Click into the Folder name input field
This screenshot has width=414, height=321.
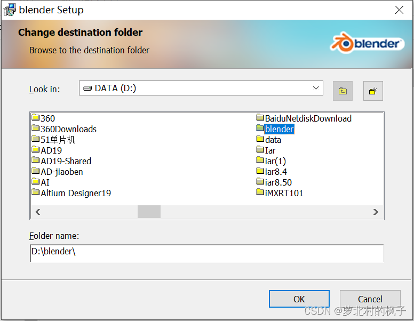[207, 253]
